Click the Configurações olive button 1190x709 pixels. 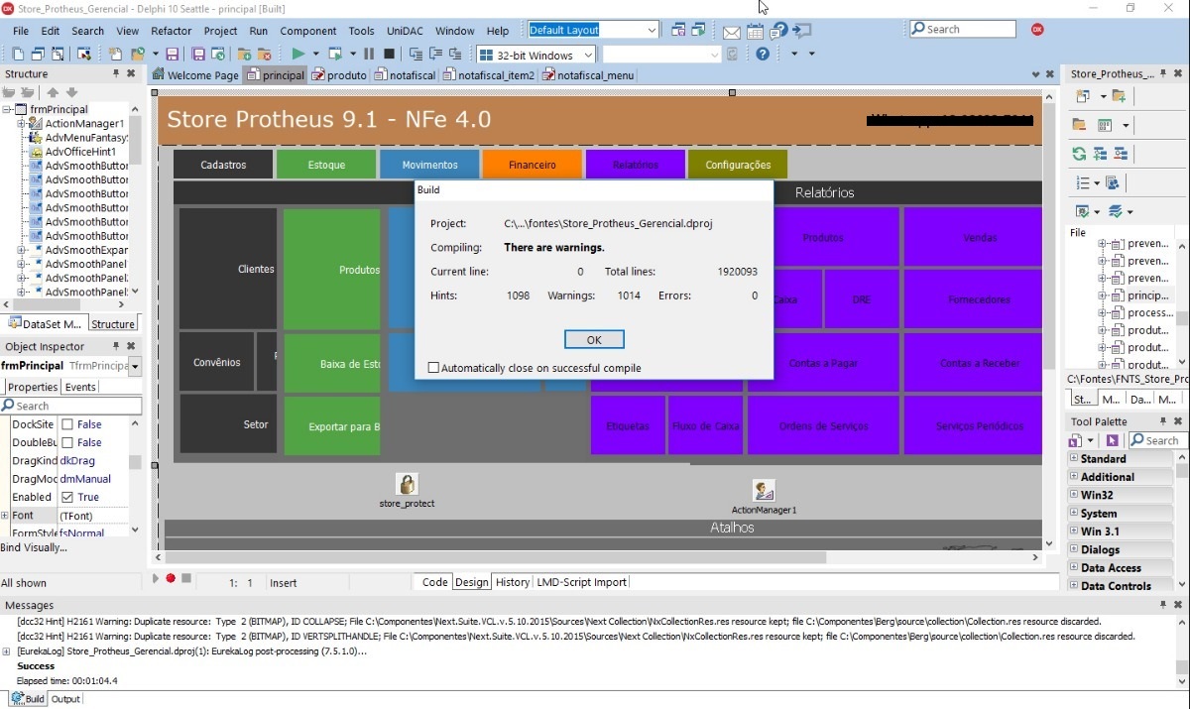pyautogui.click(x=738, y=165)
